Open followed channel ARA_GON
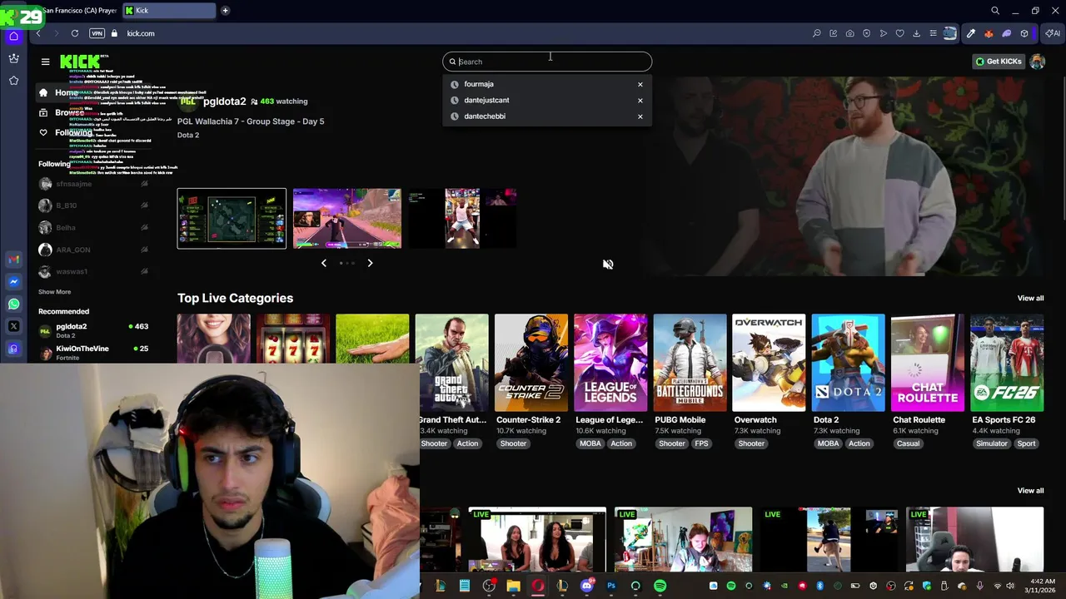Screen dimensions: 1066x599 [93, 250]
